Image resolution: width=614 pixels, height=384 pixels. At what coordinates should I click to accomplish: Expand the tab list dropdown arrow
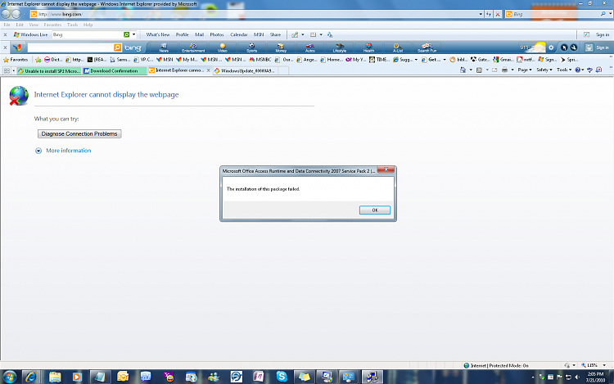coord(14,71)
